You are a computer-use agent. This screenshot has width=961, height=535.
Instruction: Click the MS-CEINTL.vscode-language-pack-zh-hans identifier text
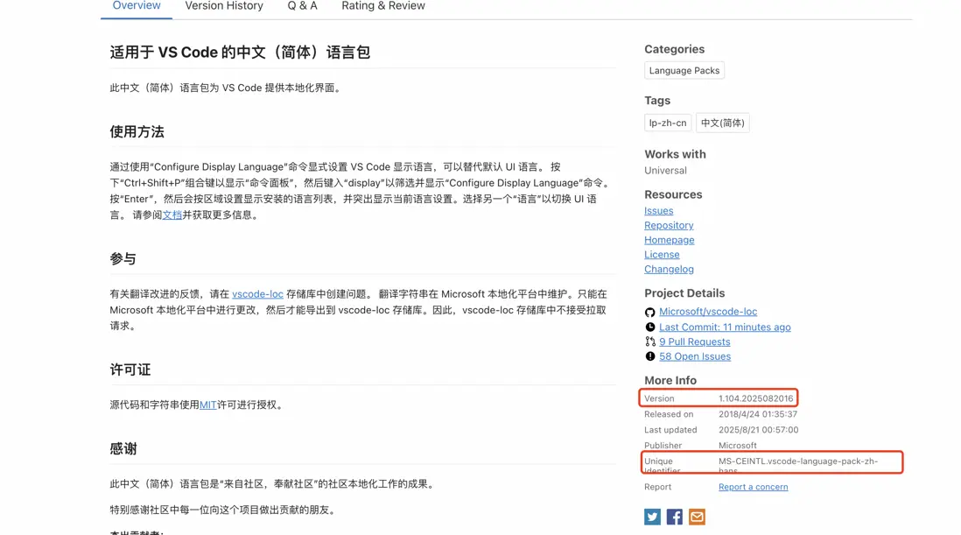pos(798,465)
